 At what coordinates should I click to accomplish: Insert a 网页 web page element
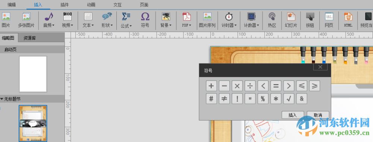329,20
